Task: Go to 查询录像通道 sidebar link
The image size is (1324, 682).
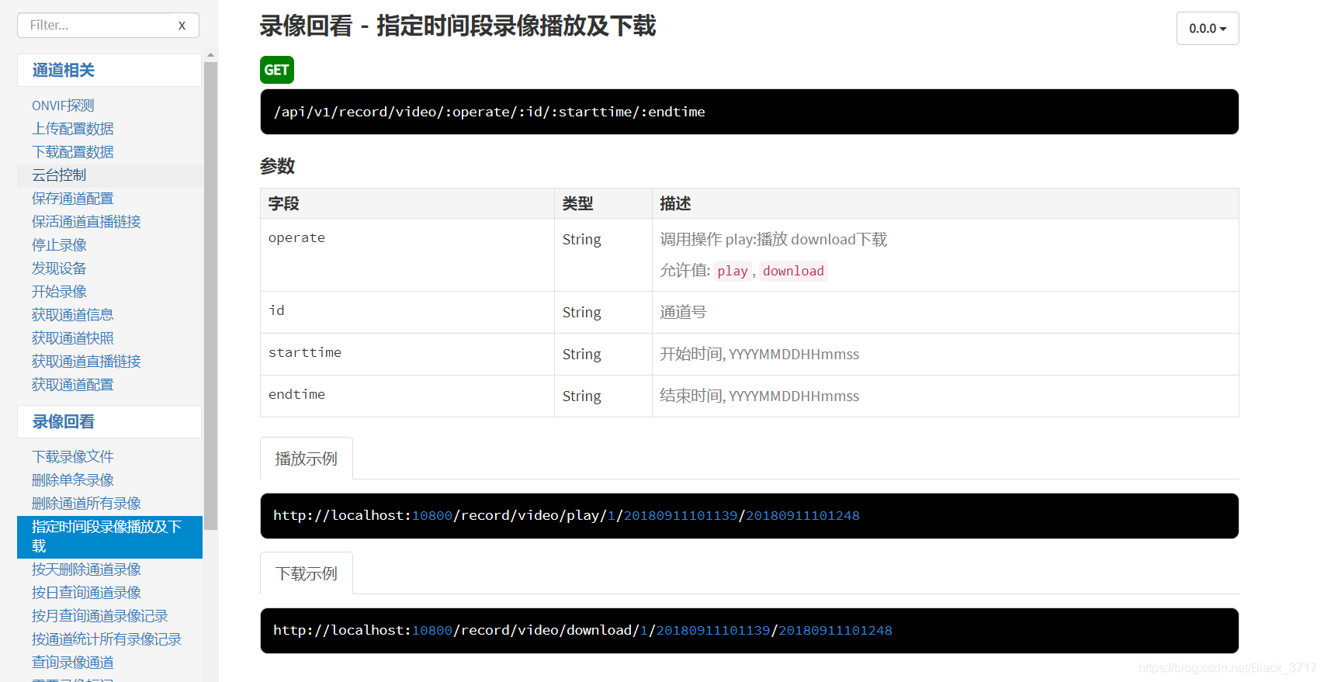Action: tap(73, 663)
